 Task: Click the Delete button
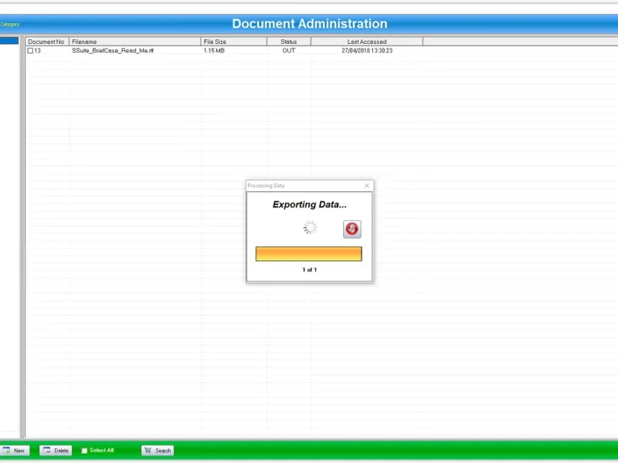[x=56, y=451]
